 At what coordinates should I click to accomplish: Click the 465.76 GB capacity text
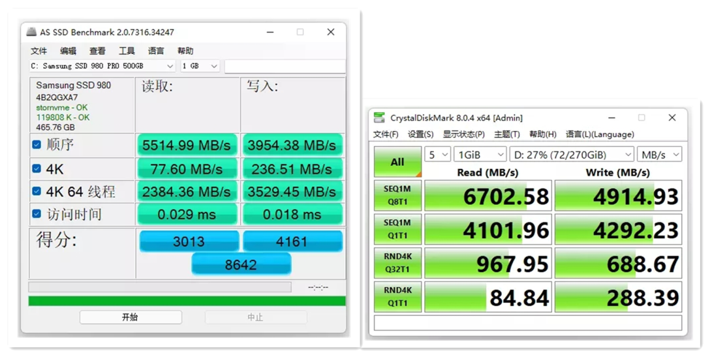[55, 127]
